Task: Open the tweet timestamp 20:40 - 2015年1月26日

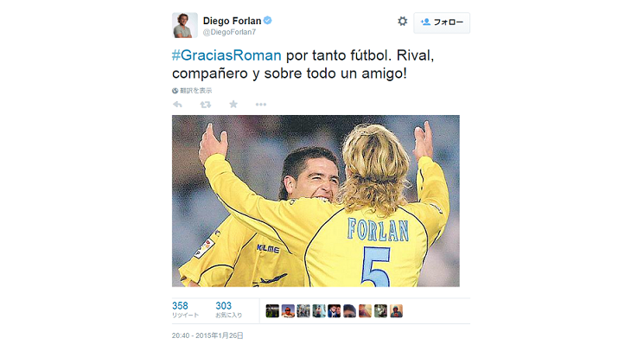Action: point(207,335)
